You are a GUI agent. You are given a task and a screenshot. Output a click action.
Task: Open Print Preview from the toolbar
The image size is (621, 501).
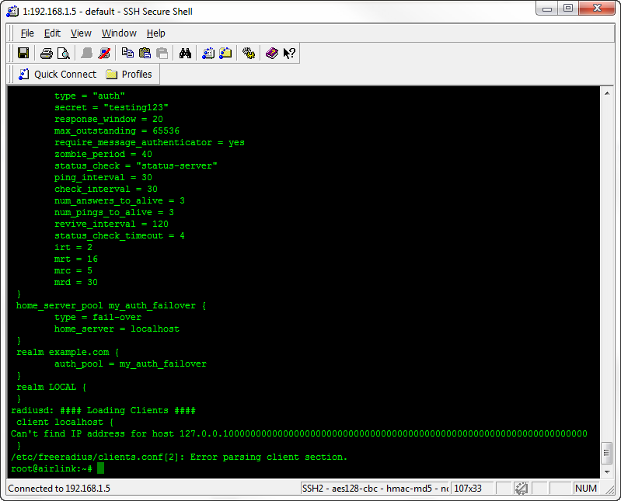64,53
